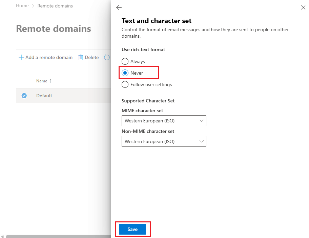Select the Always rich-text option
Screen dimensions: 309x238
[x=125, y=61]
